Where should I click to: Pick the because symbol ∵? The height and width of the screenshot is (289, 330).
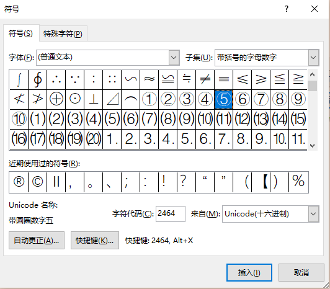tap(74, 79)
